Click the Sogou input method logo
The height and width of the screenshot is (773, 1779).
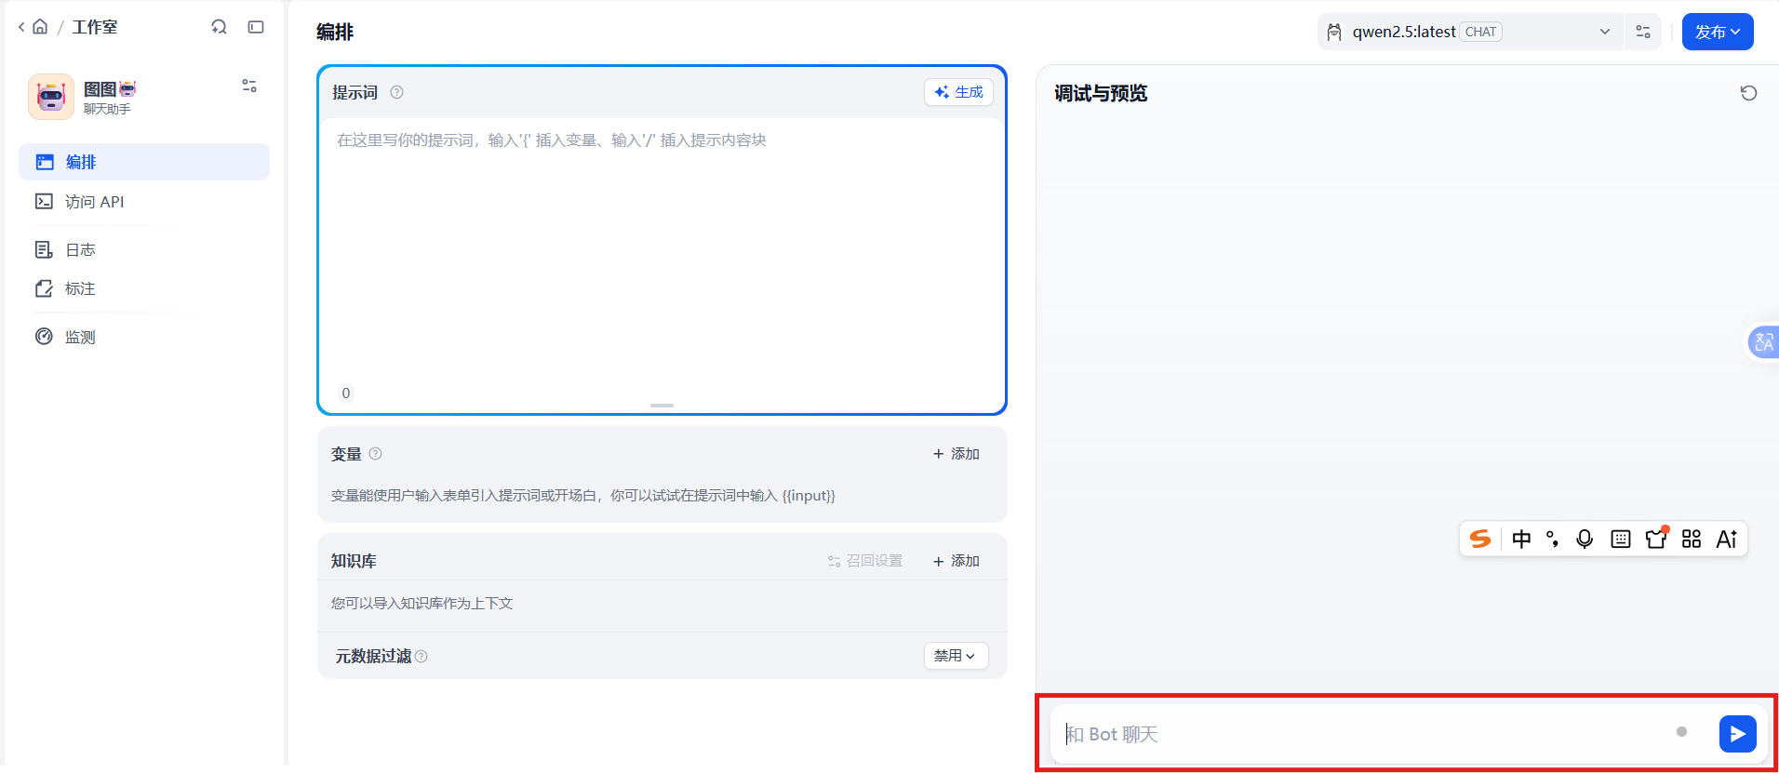point(1480,539)
